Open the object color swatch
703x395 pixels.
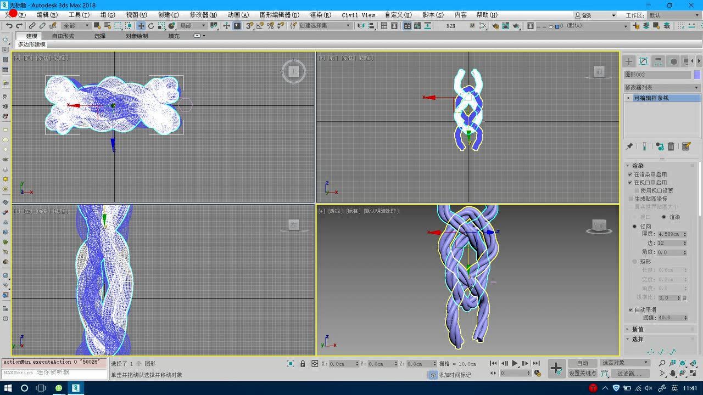[x=697, y=75]
